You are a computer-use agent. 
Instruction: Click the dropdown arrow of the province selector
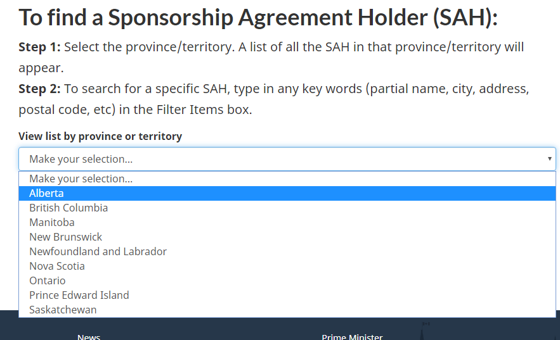coord(549,159)
